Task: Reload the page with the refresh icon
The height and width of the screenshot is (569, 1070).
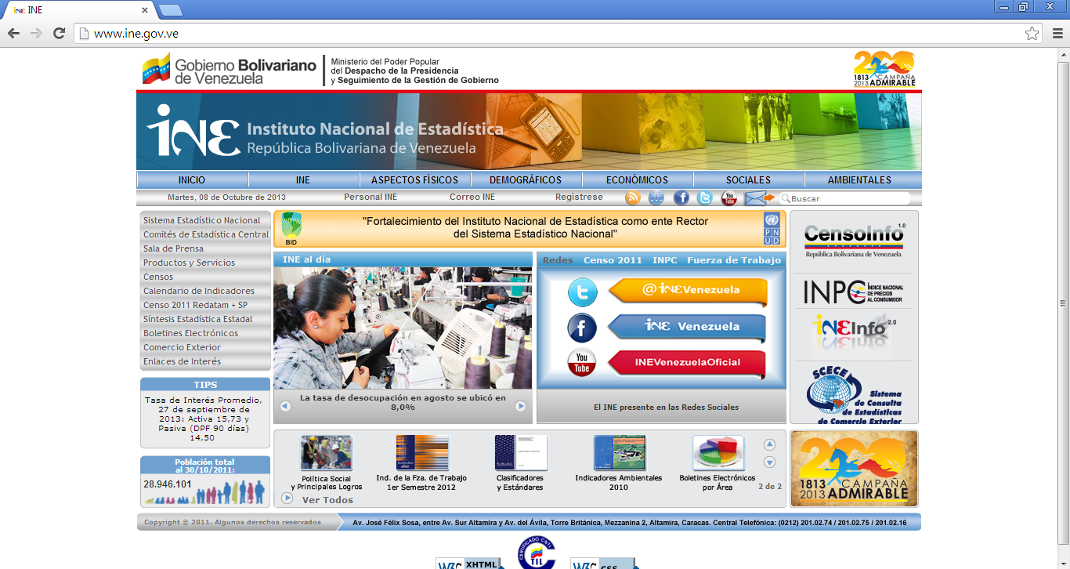Action: 59,33
